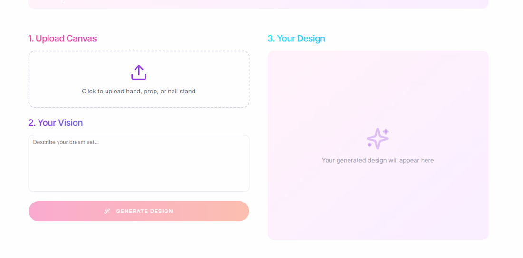This screenshot has width=523, height=258.
Task: Click empty space inside the vision text box
Action: (x=139, y=170)
